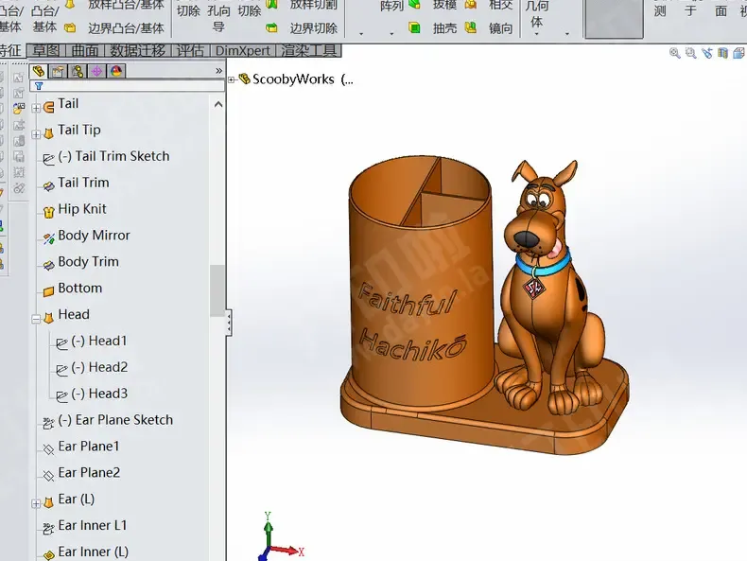This screenshot has height=561, width=747.
Task: Select the Tail Tip loft icon
Action: [48, 133]
